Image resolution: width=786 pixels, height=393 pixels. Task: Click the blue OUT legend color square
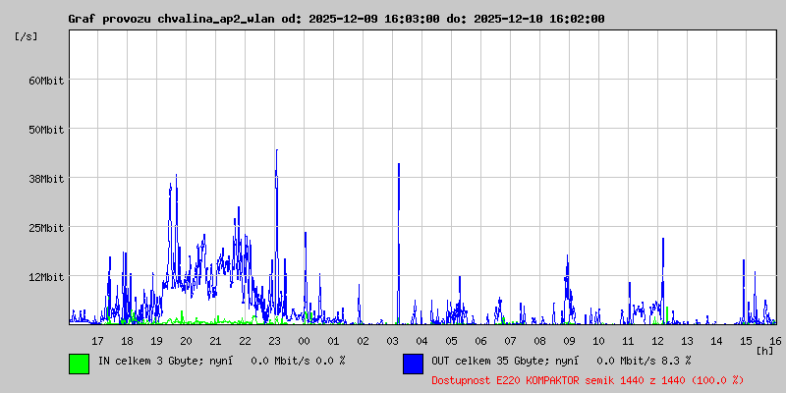413,364
